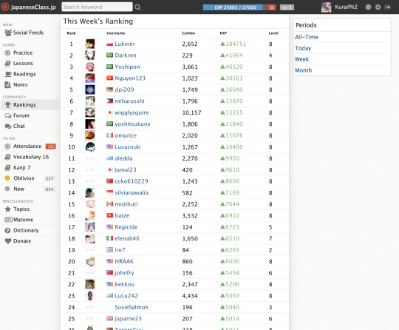
Task: Click the gray New dot icon
Action: 7,189
